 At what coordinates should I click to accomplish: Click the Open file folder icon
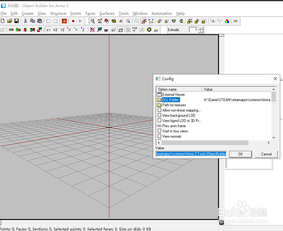tap(9, 21)
